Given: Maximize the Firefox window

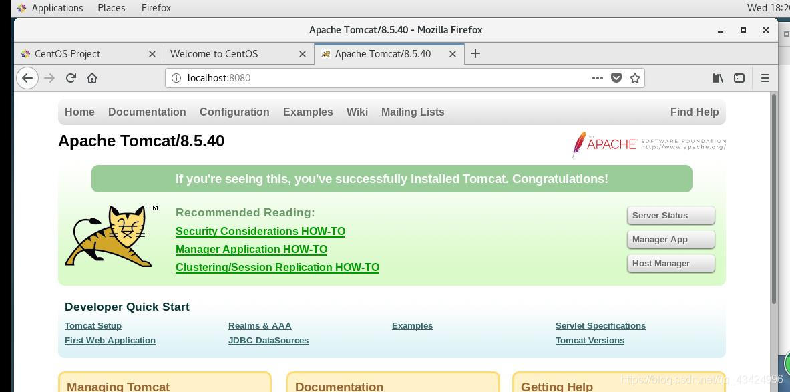Looking at the screenshot, I should (743, 30).
